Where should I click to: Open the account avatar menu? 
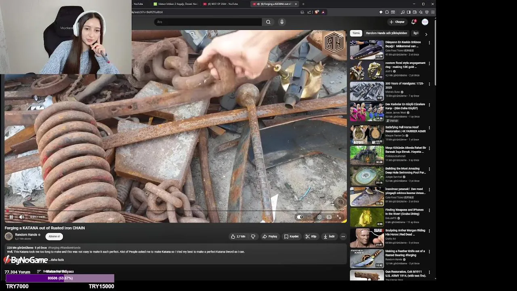coord(425,22)
